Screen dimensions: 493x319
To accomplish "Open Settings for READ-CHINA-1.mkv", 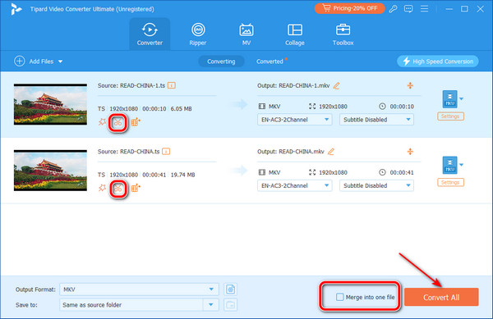I will point(450,116).
